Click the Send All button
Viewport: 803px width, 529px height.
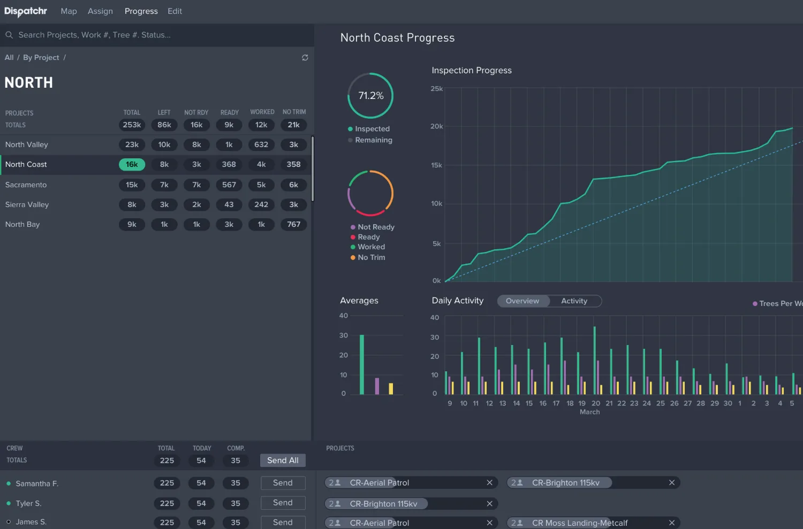tap(283, 461)
